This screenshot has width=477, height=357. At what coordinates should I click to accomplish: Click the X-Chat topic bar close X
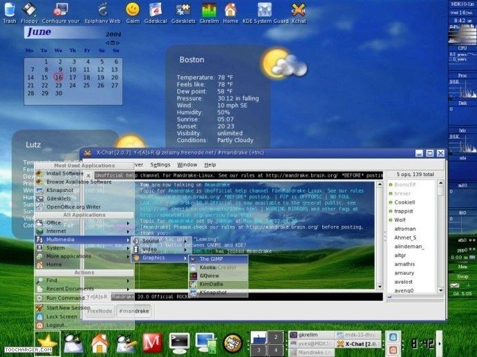pos(88,175)
